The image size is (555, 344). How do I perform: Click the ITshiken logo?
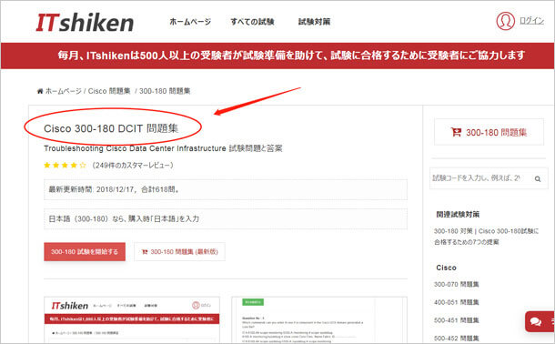point(85,23)
